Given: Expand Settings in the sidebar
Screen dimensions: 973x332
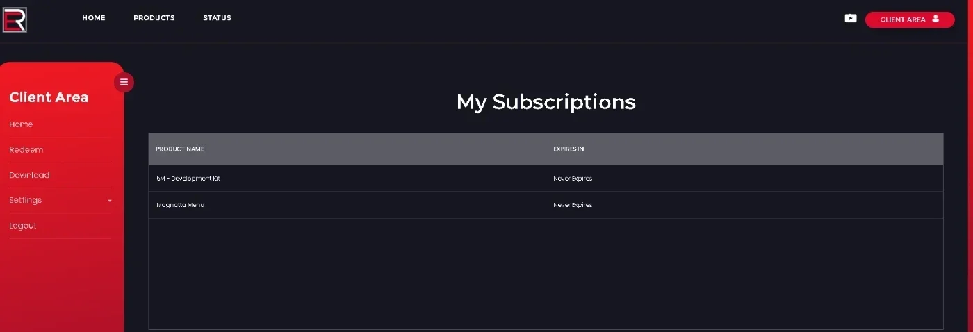Looking at the screenshot, I should click(x=26, y=200).
